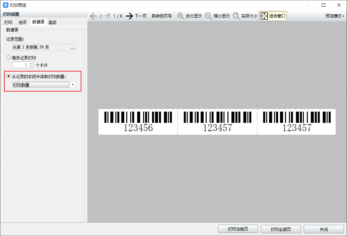
Task: Click page indicator 1 / 8
Action: (x=118, y=16)
